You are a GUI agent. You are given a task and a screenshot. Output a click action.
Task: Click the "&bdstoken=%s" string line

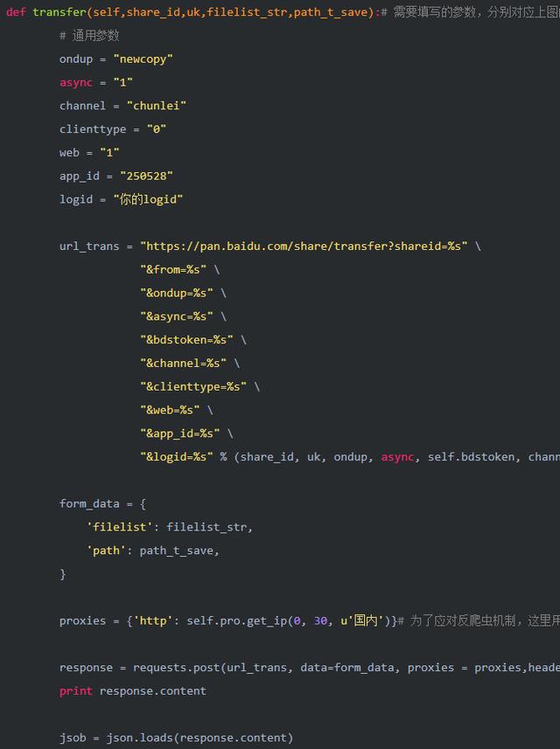pyautogui.click(x=193, y=340)
